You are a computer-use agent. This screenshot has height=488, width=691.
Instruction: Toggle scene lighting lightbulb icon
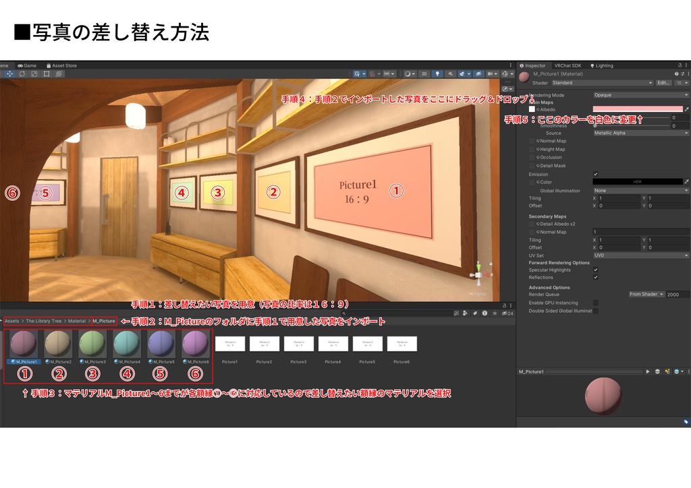(437, 74)
